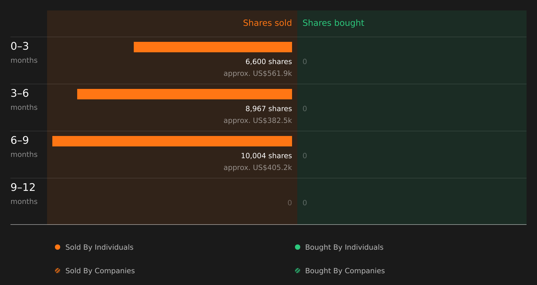Select the Sold By Companies legend label

[100, 271]
